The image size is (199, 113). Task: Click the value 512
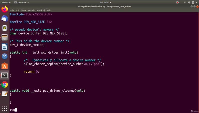[49, 22]
